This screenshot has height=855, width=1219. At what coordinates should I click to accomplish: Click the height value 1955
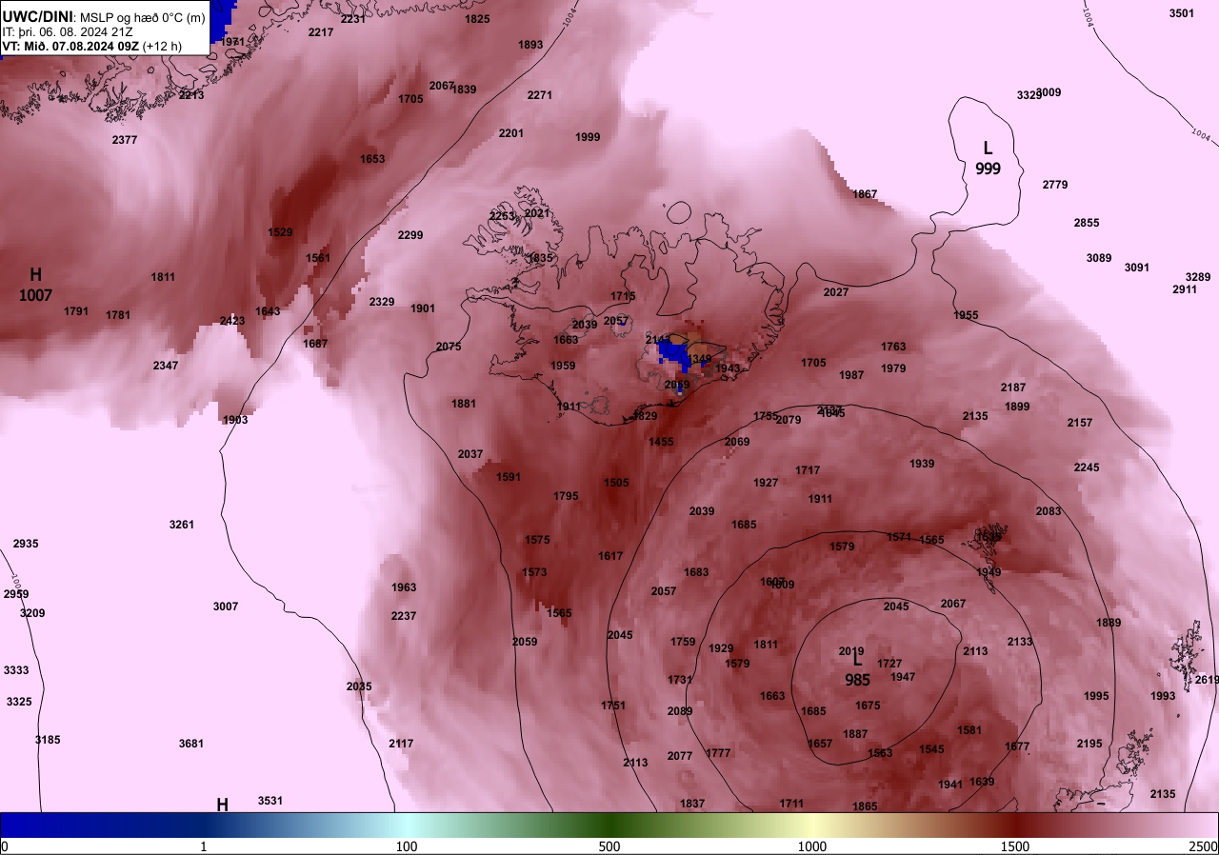966,315
